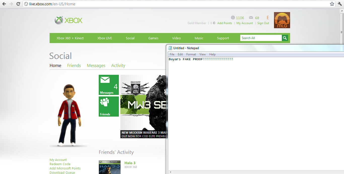Open the MW3 Call of Duty Elite banner

click(x=143, y=107)
